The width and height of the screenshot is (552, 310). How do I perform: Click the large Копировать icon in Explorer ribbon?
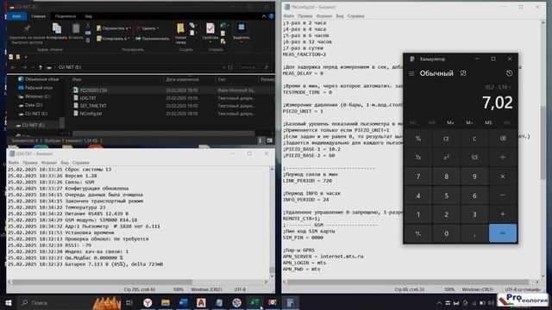coord(57,28)
